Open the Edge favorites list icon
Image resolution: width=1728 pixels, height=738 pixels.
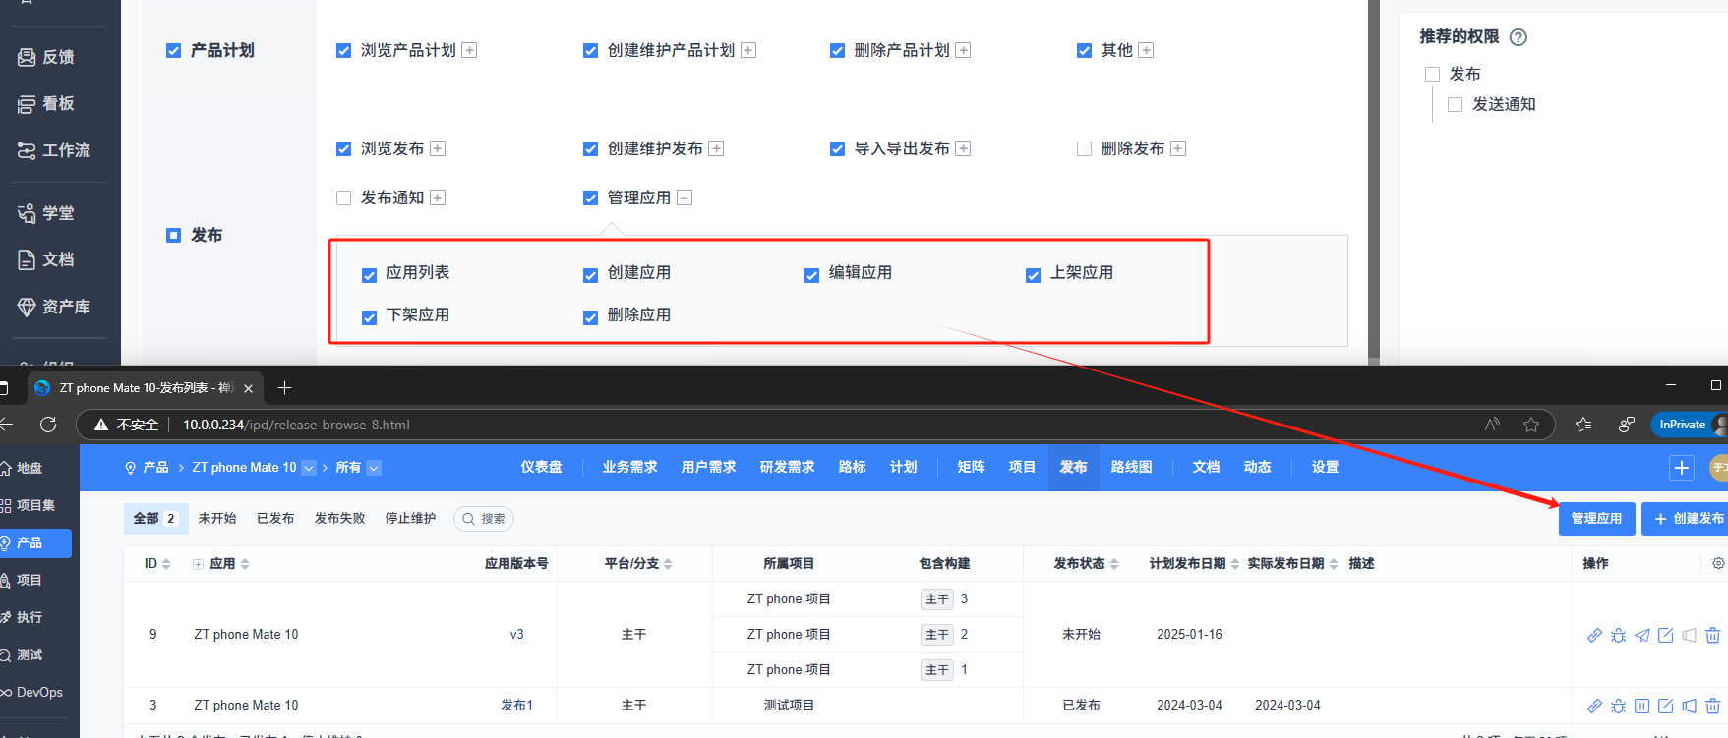(1583, 425)
